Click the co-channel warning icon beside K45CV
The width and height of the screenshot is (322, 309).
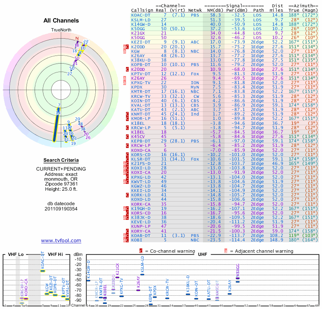(128, 137)
